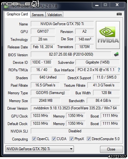The height and width of the screenshot is (159, 128).
Task: Click the GPU Clock field 1033 MHz
Action: 41,116
